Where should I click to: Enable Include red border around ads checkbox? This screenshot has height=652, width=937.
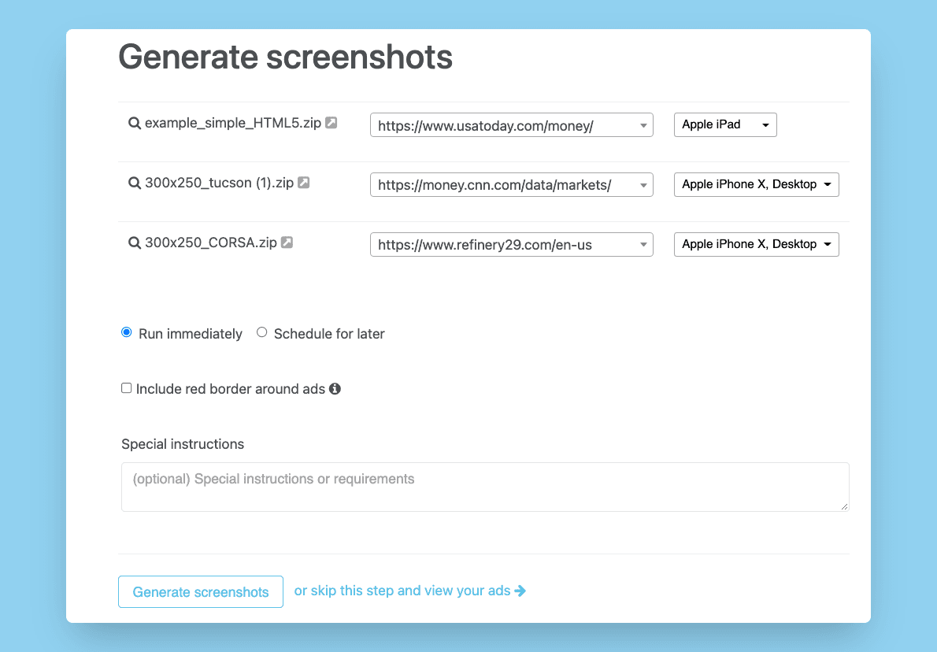click(x=126, y=388)
